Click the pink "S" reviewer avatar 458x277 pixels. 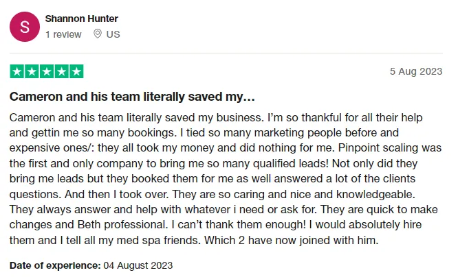click(25, 27)
